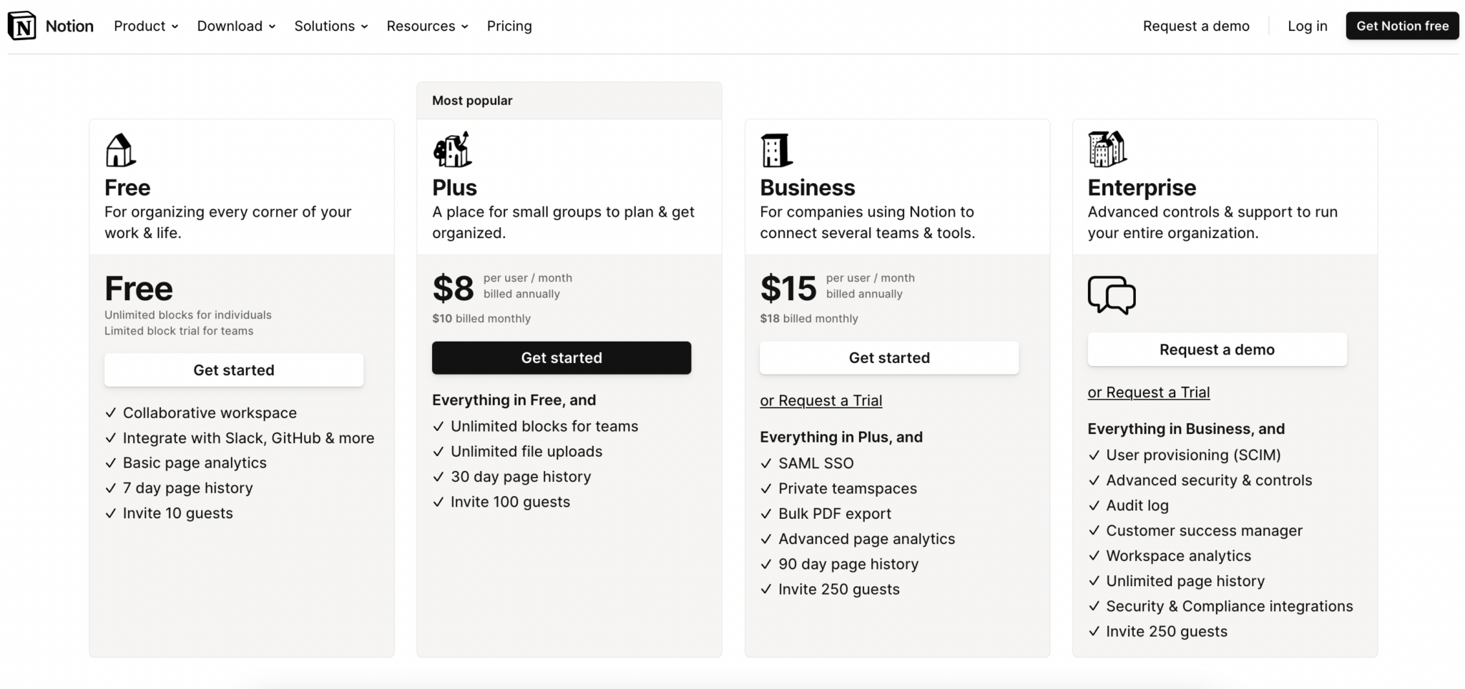Expand the Download menu
This screenshot has height=689, width=1465.
point(235,26)
